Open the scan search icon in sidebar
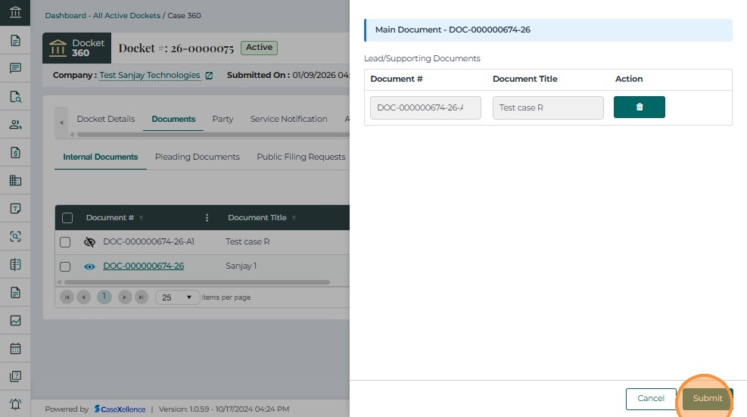 pos(15,236)
